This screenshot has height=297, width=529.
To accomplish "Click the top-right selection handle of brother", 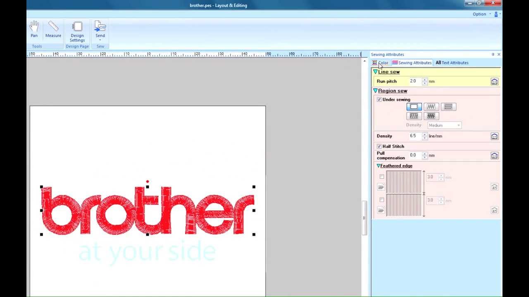I will (254, 187).
